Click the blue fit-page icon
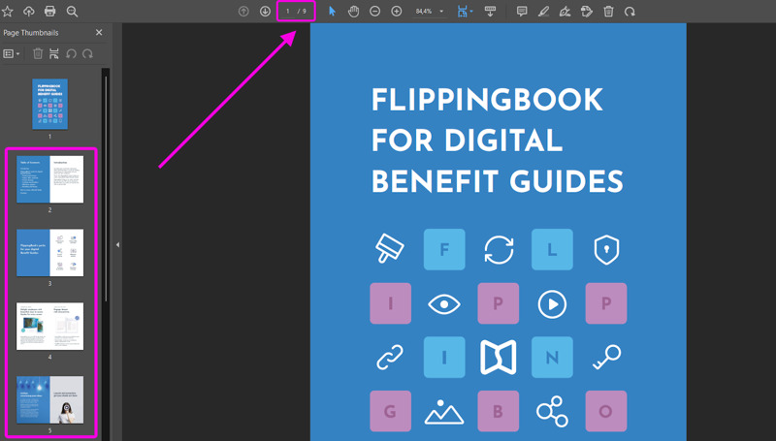776x441 pixels. (x=463, y=12)
